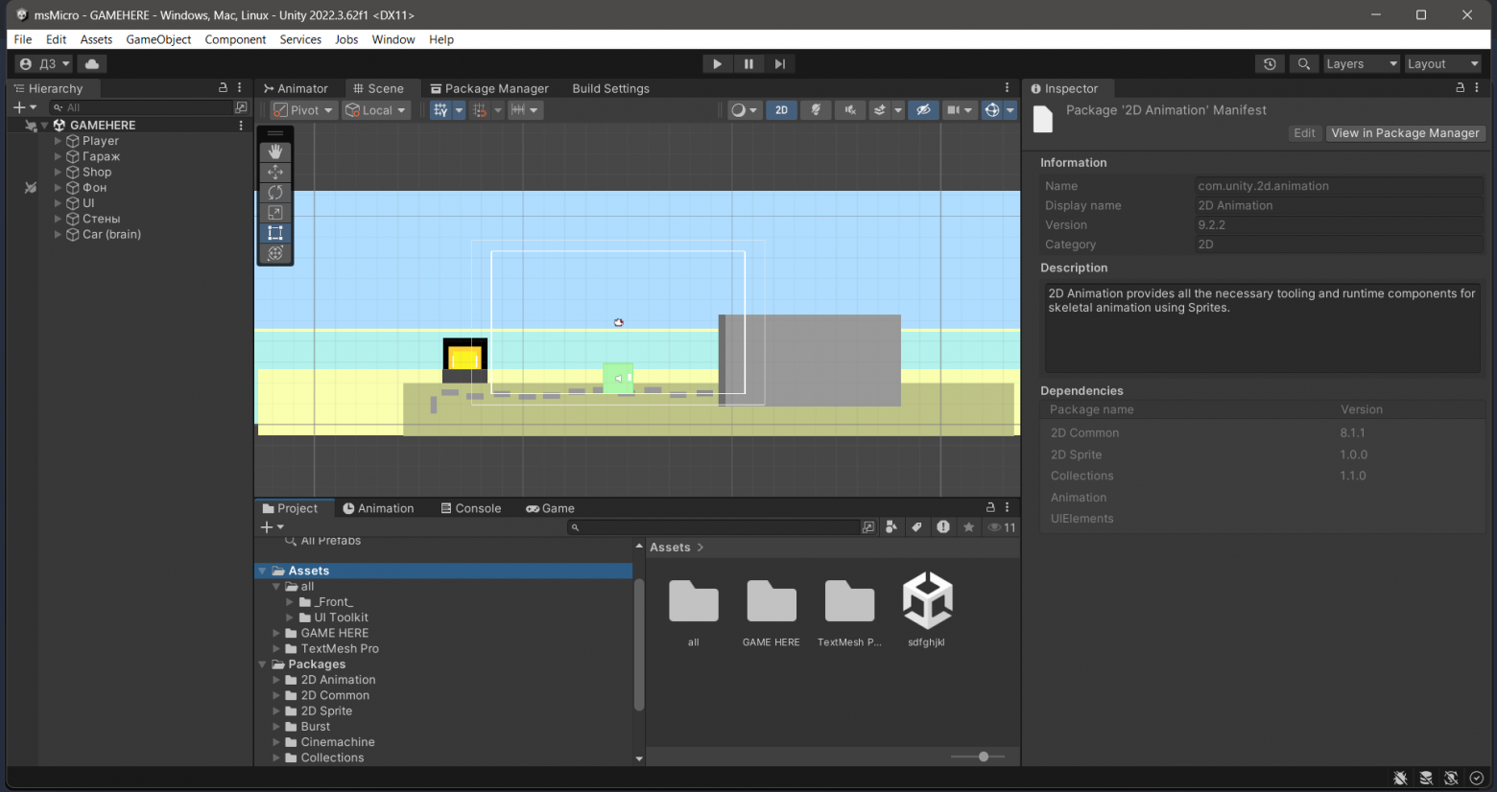
Task: Select the Move tool in Scene toolbar
Action: coord(275,172)
